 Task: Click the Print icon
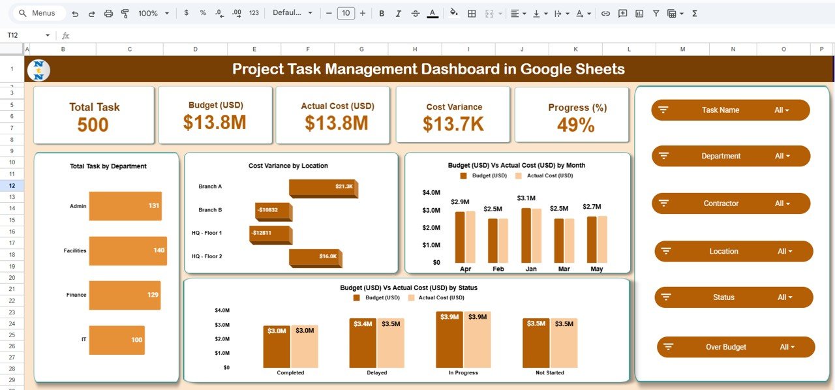pos(108,12)
